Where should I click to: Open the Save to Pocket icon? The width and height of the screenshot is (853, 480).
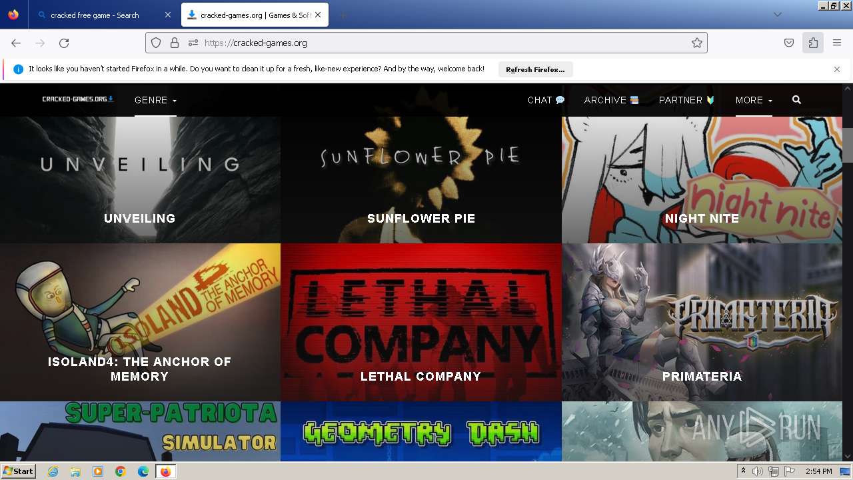pyautogui.click(x=789, y=43)
